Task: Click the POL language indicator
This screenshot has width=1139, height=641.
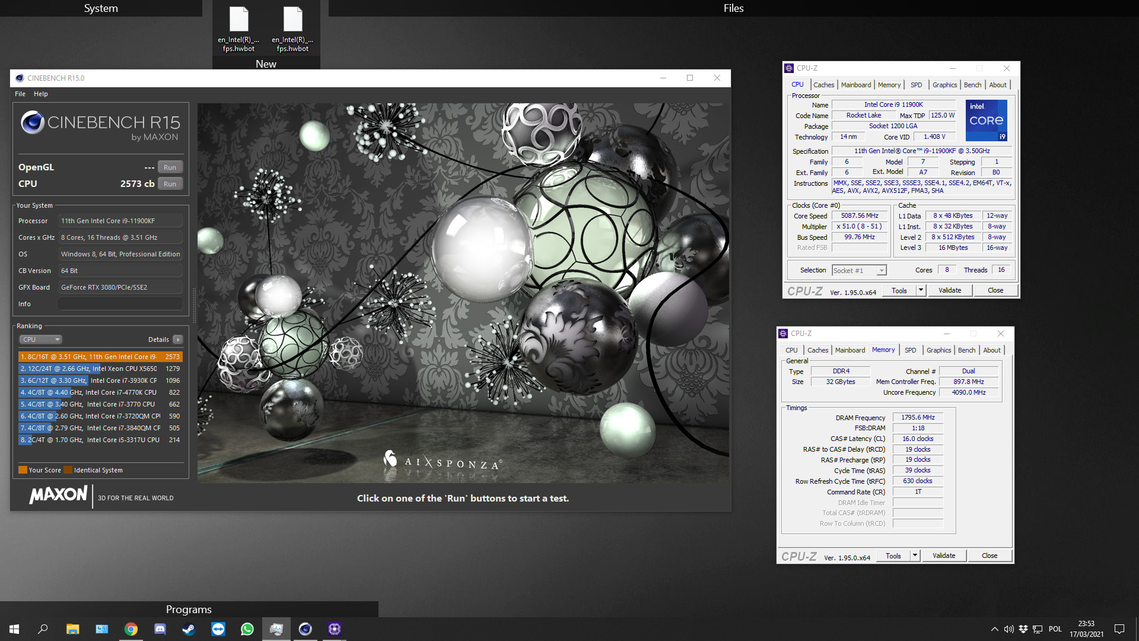Action: 1055,629
